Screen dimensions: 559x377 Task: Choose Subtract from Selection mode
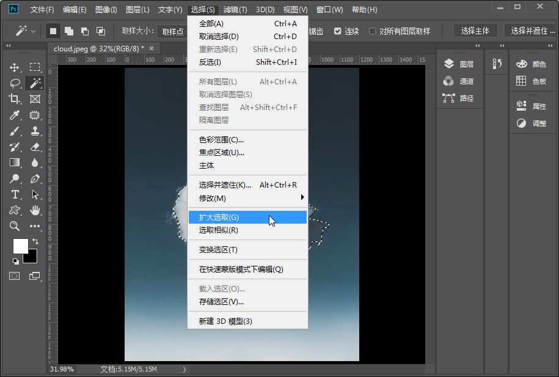coord(85,31)
